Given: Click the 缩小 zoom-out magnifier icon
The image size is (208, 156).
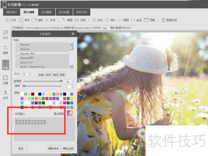Looking at the screenshot, I should [x=107, y=20].
